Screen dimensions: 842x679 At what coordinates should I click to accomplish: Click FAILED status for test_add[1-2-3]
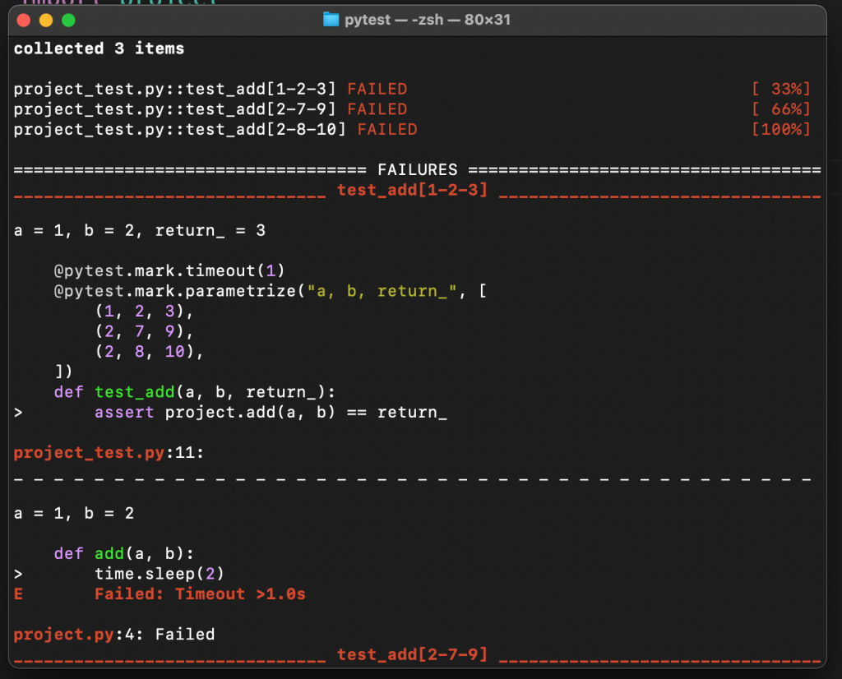pos(377,89)
